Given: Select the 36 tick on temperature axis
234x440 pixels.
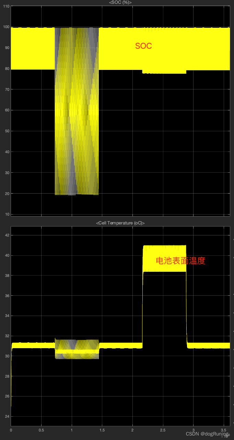Looking at the screenshot, I should pyautogui.click(x=7, y=296).
